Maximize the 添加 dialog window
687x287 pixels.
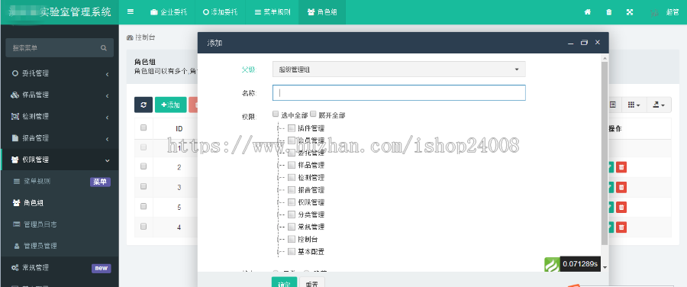[584, 43]
